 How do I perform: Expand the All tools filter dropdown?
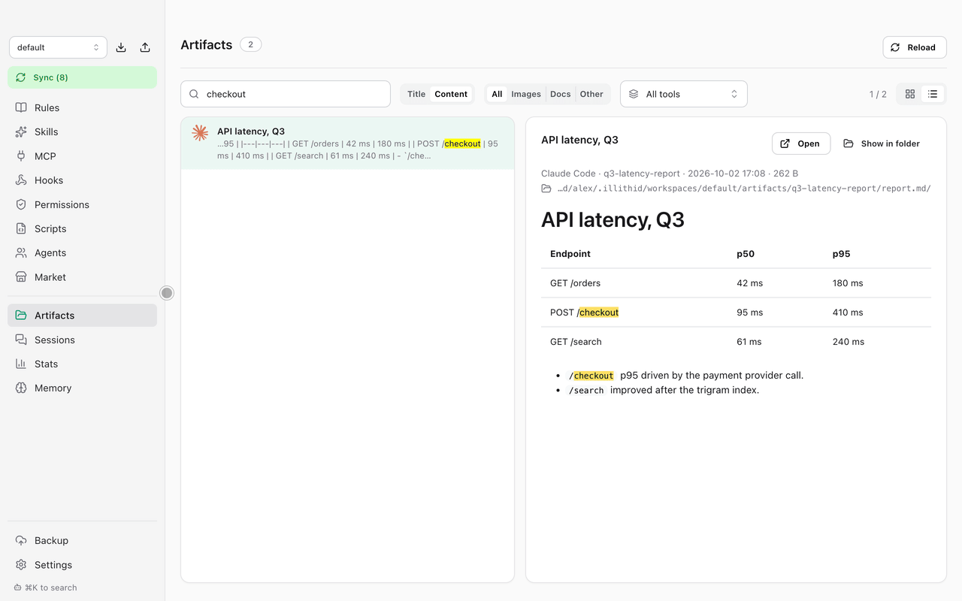pyautogui.click(x=684, y=94)
